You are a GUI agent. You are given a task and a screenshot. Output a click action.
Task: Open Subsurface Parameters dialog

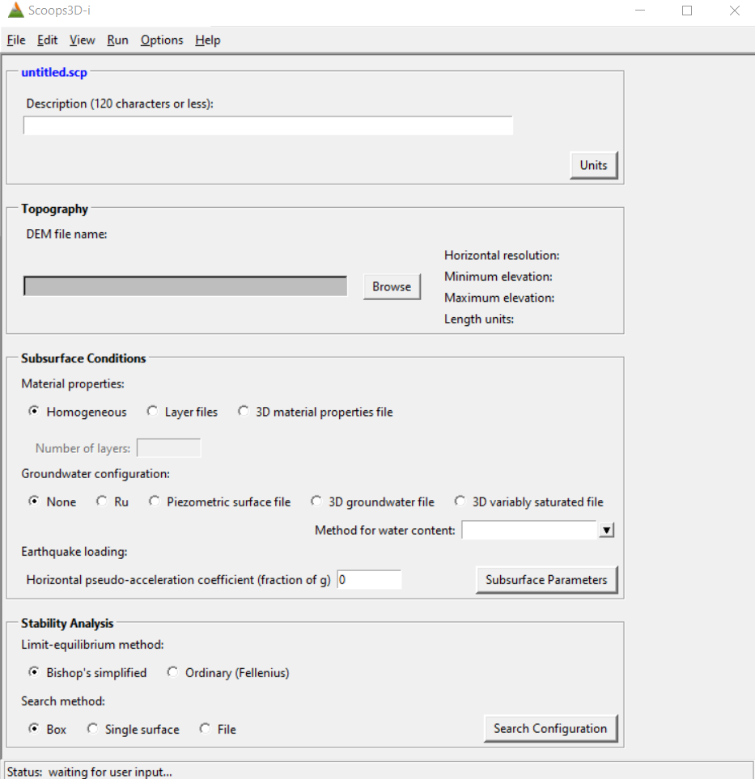coord(546,580)
